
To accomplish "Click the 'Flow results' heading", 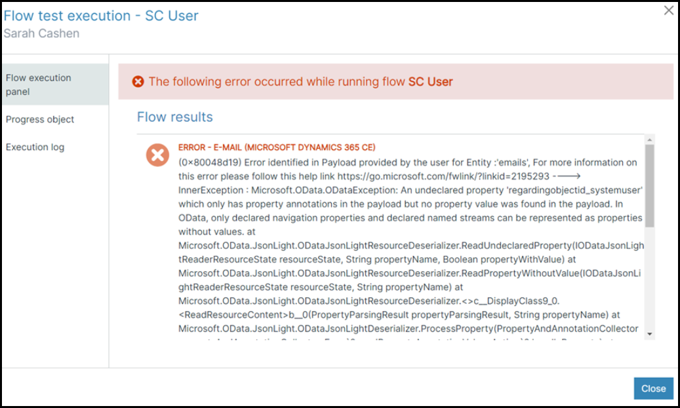I will click(x=175, y=117).
